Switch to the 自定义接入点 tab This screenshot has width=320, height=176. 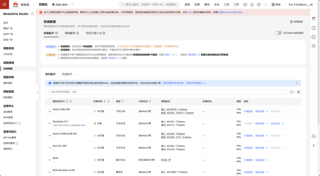coord(94,33)
